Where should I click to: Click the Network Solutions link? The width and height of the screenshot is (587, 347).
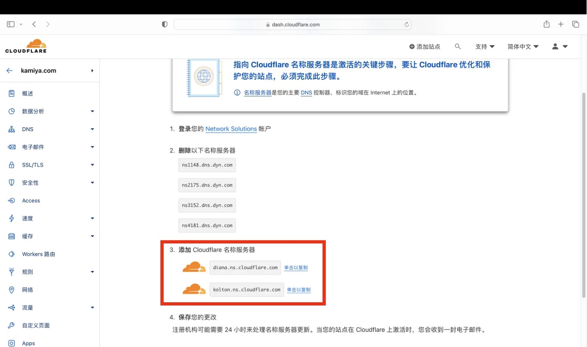click(231, 129)
